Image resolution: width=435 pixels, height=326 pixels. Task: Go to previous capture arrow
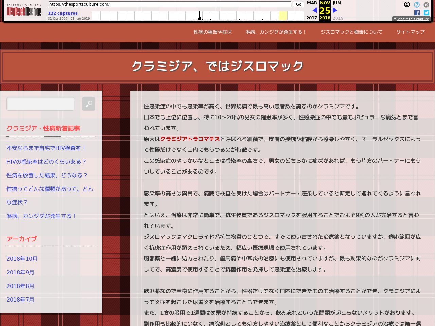[315, 10]
